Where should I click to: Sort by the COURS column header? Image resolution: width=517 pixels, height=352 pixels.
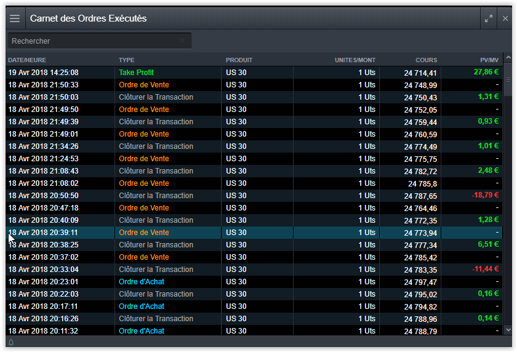coord(426,60)
